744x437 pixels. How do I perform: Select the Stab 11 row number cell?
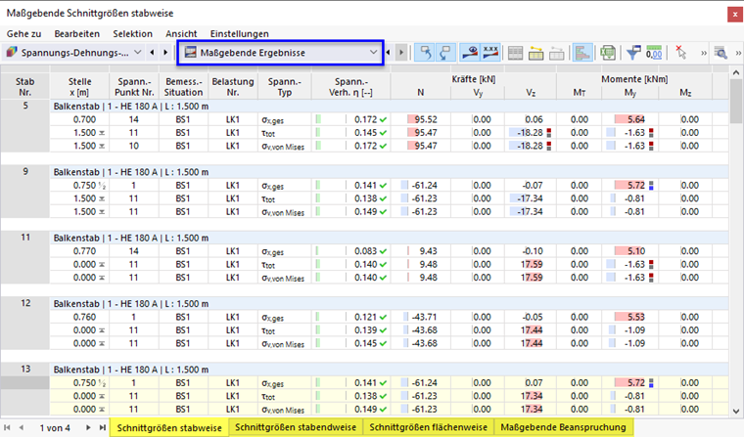point(25,238)
